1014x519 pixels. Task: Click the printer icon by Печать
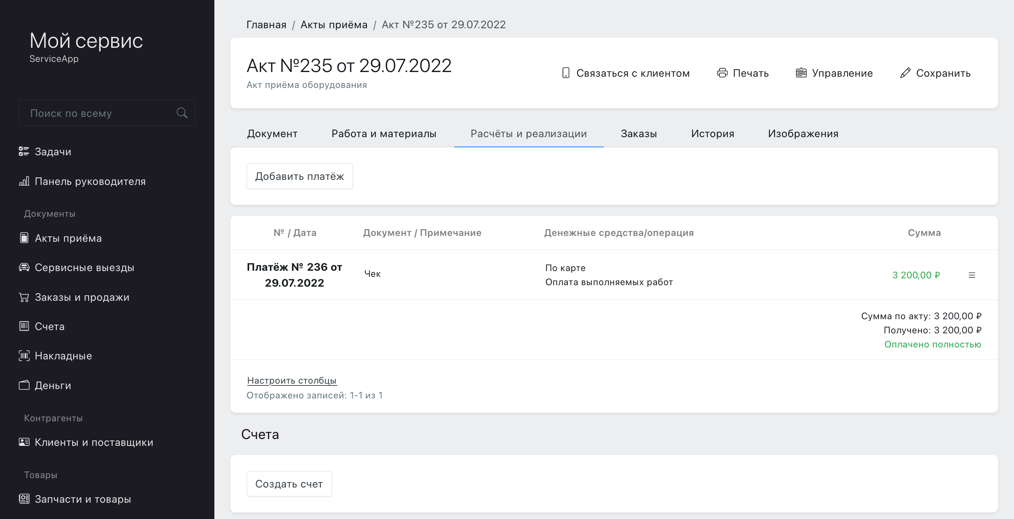coord(722,73)
